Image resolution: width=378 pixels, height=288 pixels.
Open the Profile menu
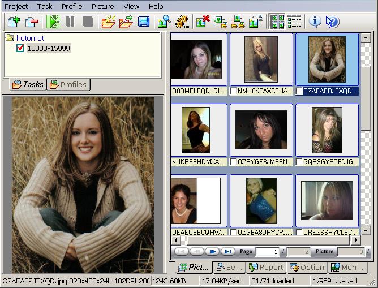72,7
